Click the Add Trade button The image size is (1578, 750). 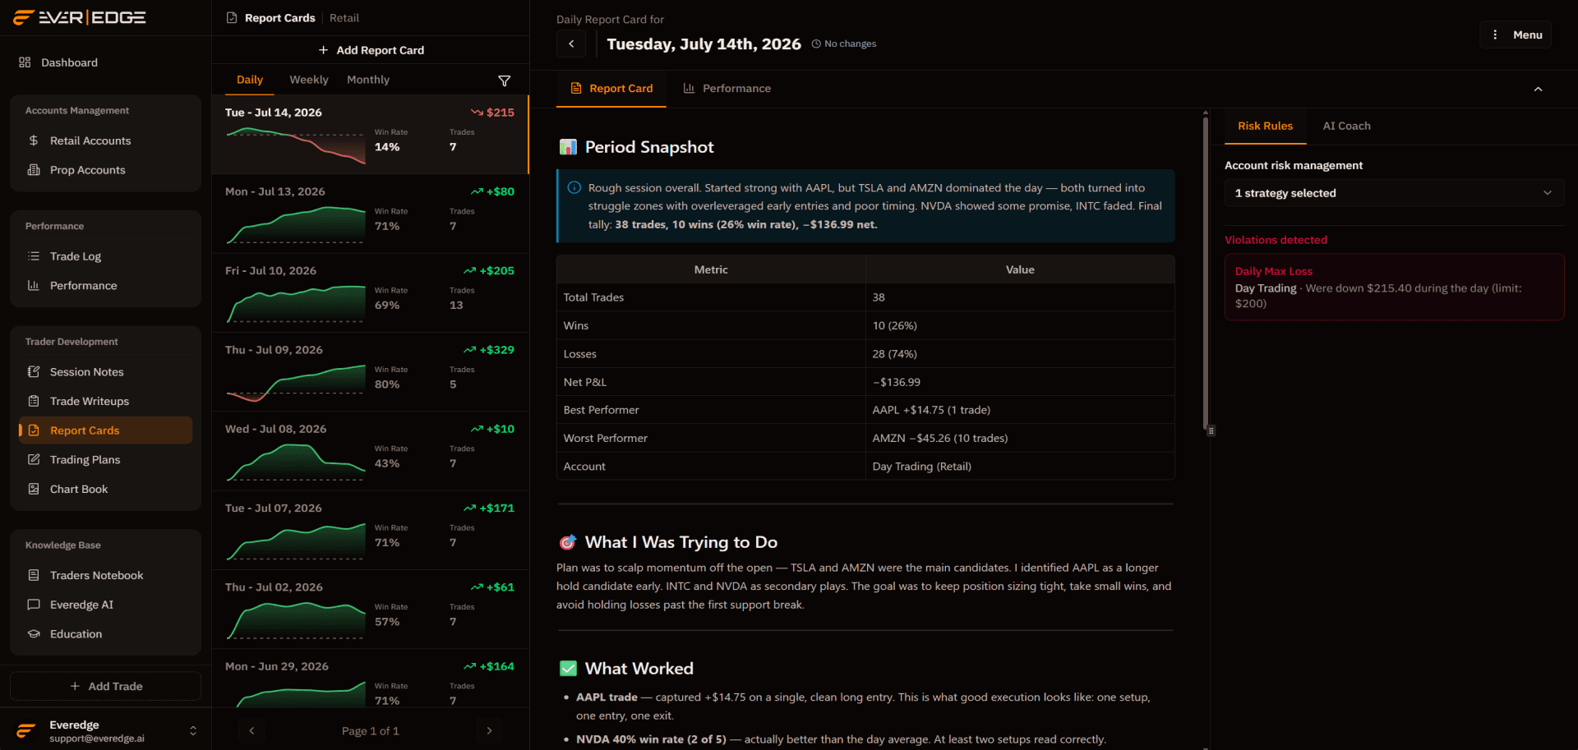pos(105,686)
